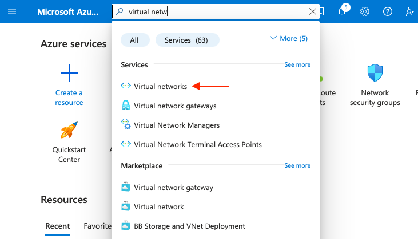Click the Create a resource plus icon
Image resolution: width=418 pixels, height=239 pixels.
pos(69,73)
